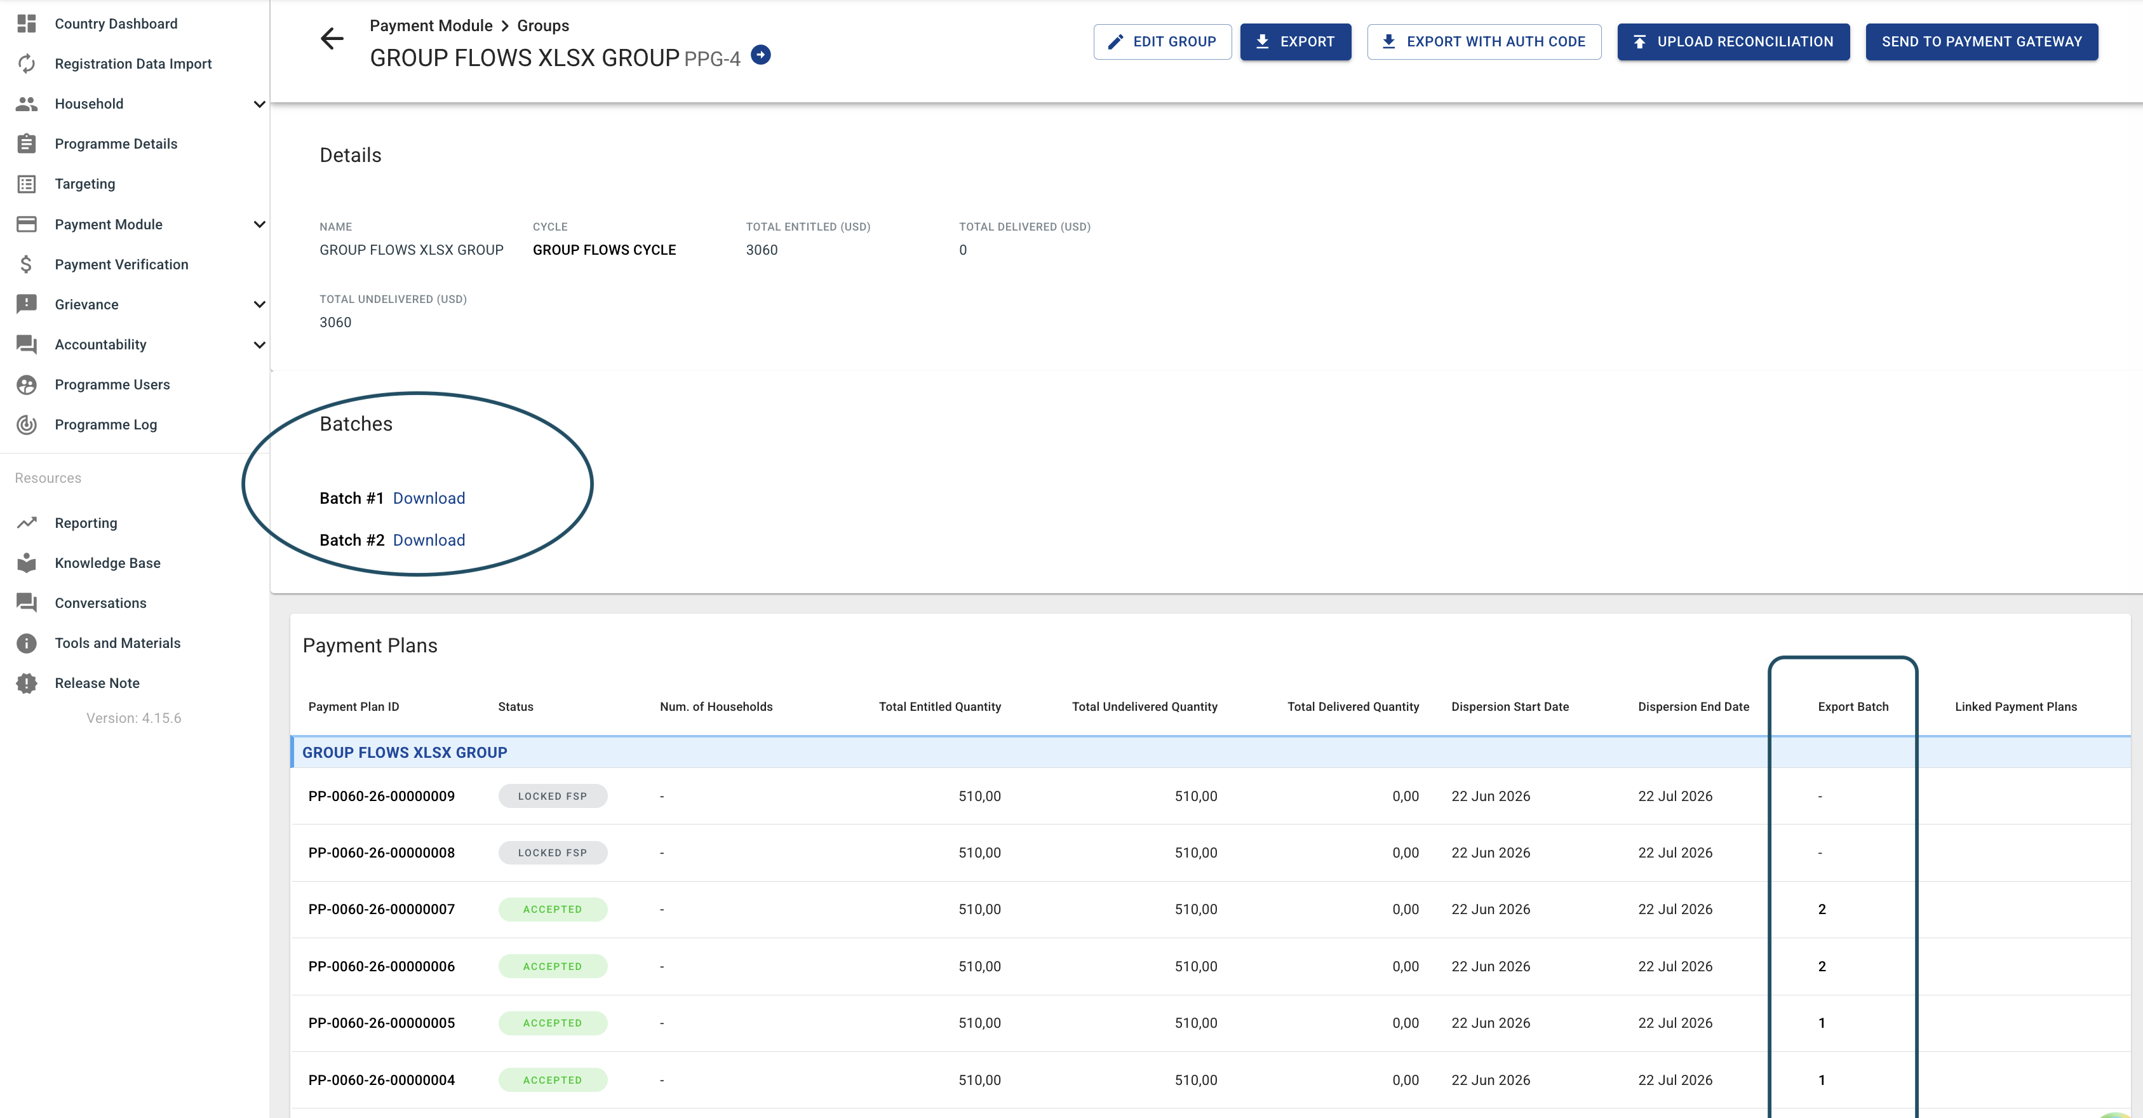Click Upload Reconciliation button
This screenshot has width=2143, height=1118.
tap(1734, 41)
